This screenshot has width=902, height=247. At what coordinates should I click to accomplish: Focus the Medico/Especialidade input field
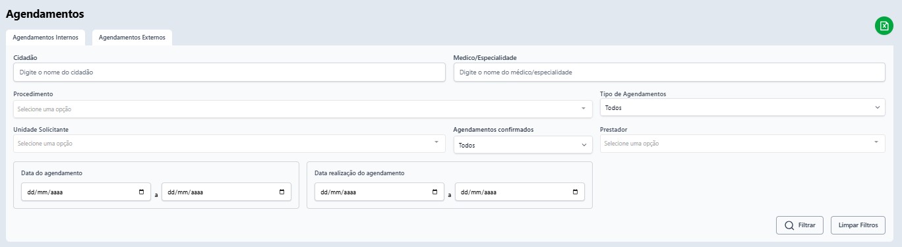click(x=669, y=72)
